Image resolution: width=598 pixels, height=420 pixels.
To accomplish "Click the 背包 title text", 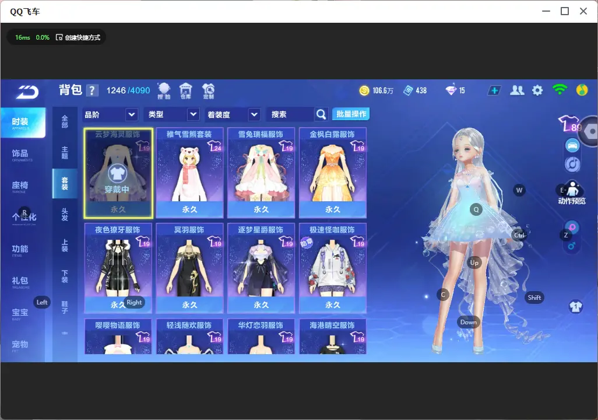I will [70, 90].
